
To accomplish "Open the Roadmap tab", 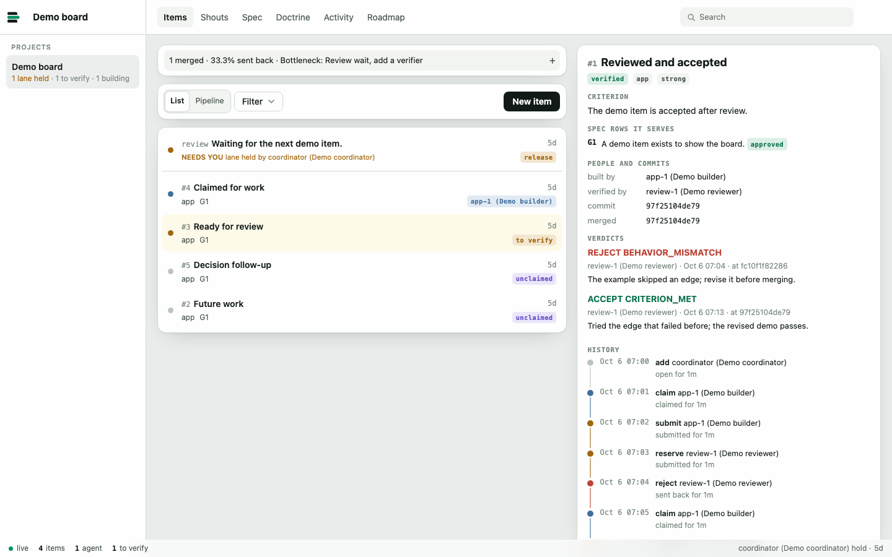I will [386, 17].
